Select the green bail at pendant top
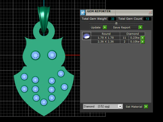 point(44,19)
